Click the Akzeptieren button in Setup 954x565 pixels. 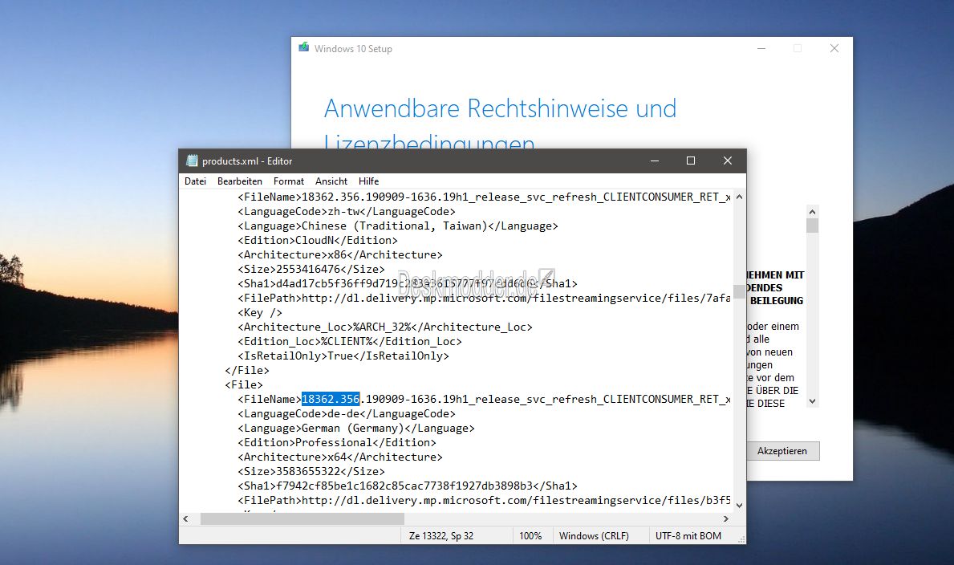[781, 451]
